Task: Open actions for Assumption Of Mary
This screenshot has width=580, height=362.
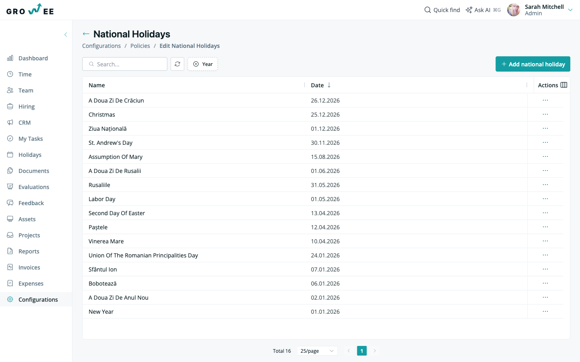Action: coord(545,156)
